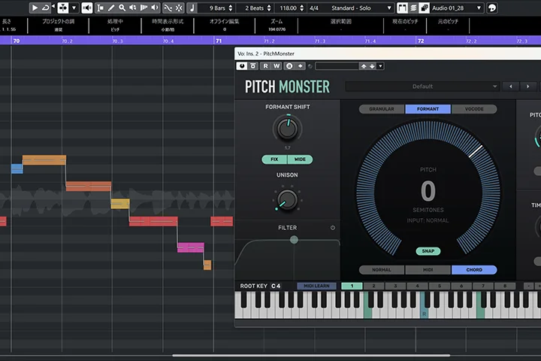The width and height of the screenshot is (541, 361).
Task: Click the 4/4 time signature value
Action: 314,8
